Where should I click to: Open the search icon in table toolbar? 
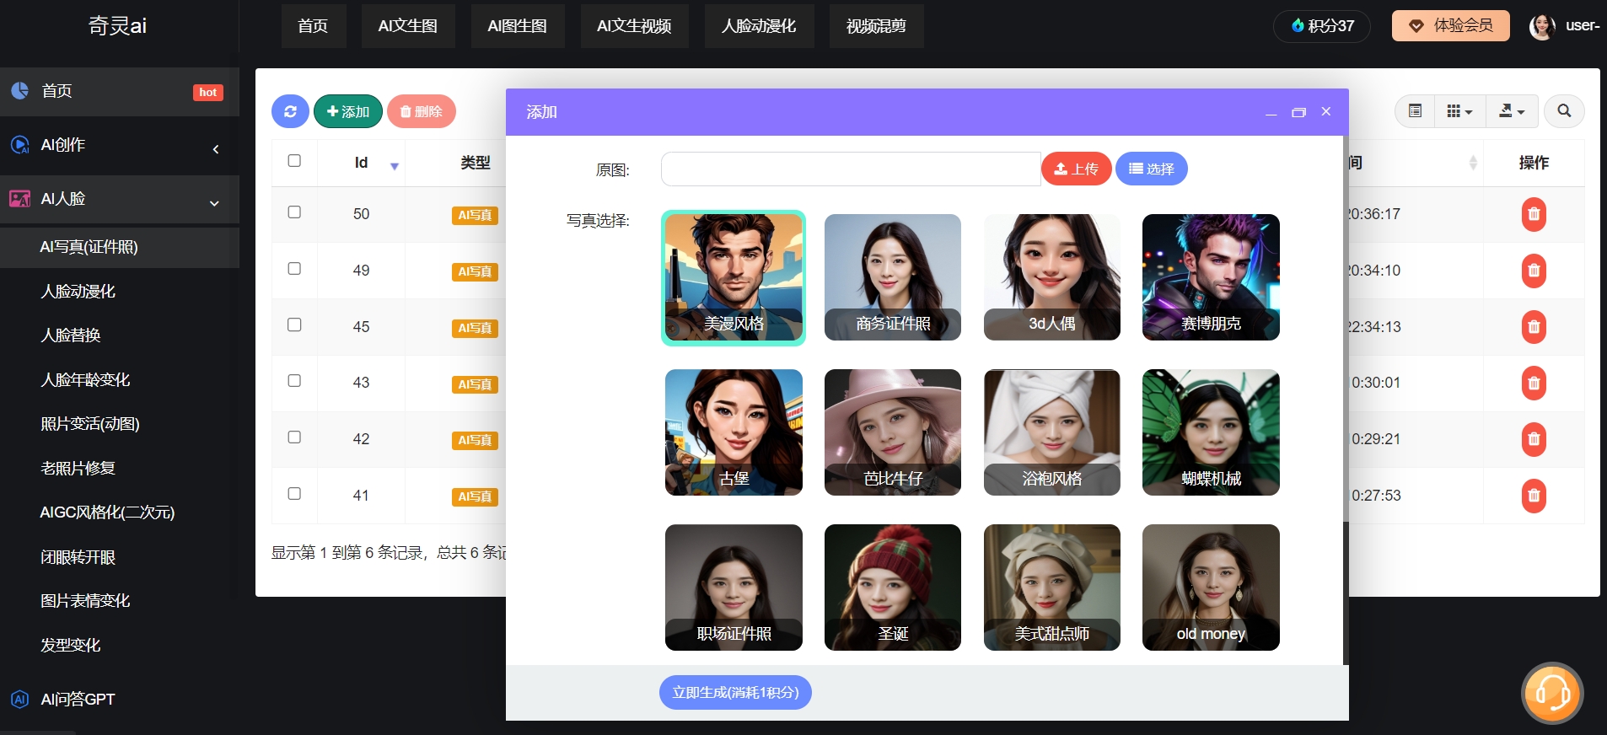pyautogui.click(x=1563, y=111)
